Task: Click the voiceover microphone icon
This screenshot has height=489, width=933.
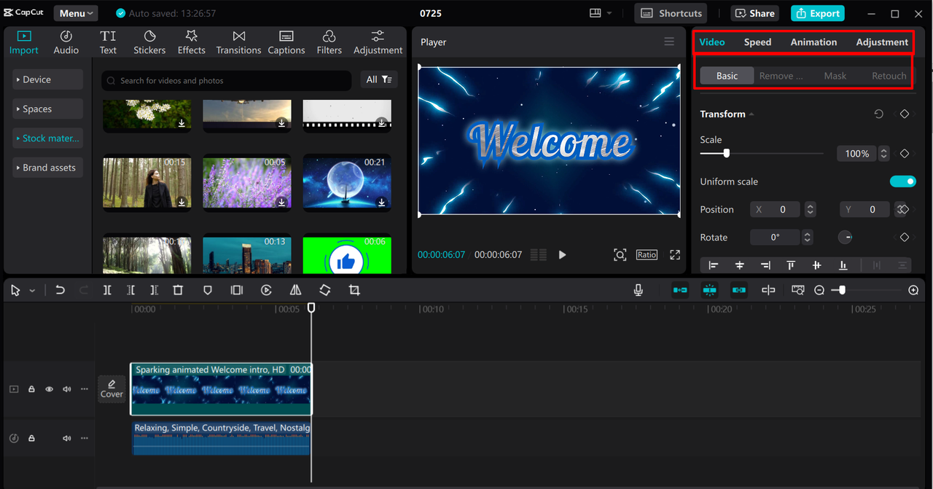Action: pyautogui.click(x=639, y=290)
